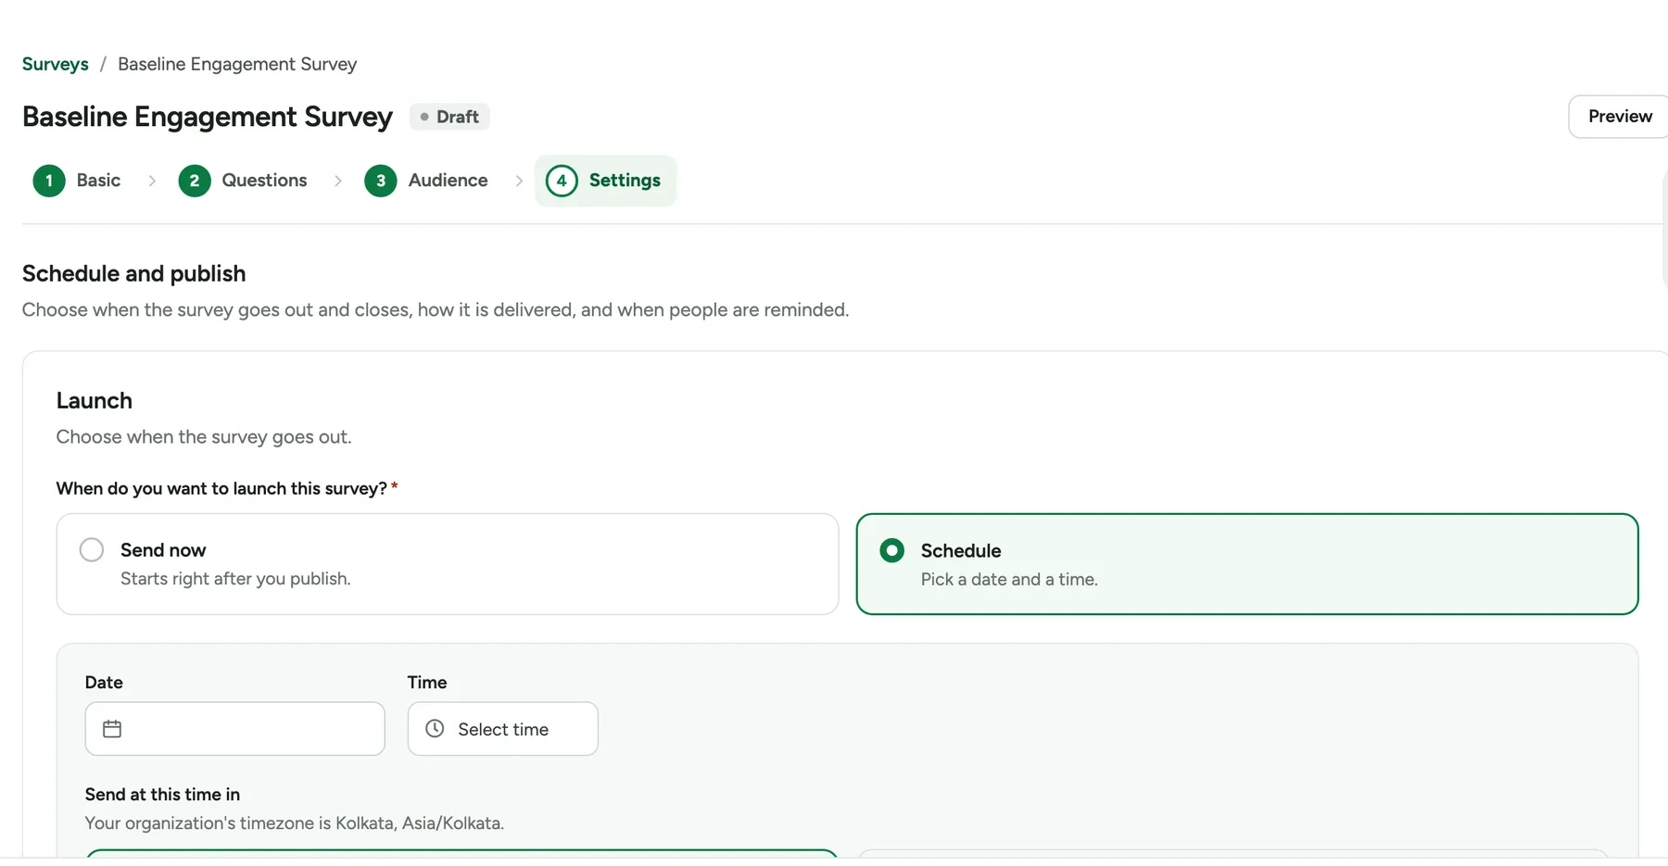Select the Schedule radio button
This screenshot has width=1668, height=866.
click(x=891, y=550)
